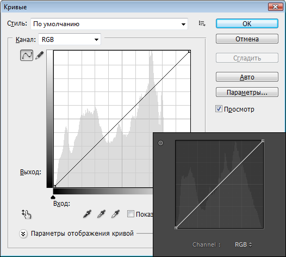The height and width of the screenshot is (257, 286).
Task: Close the Кривые dialog window
Action: tap(275, 7)
